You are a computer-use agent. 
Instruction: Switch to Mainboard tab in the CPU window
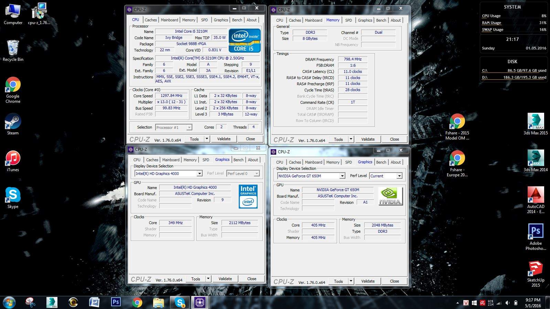point(170,20)
